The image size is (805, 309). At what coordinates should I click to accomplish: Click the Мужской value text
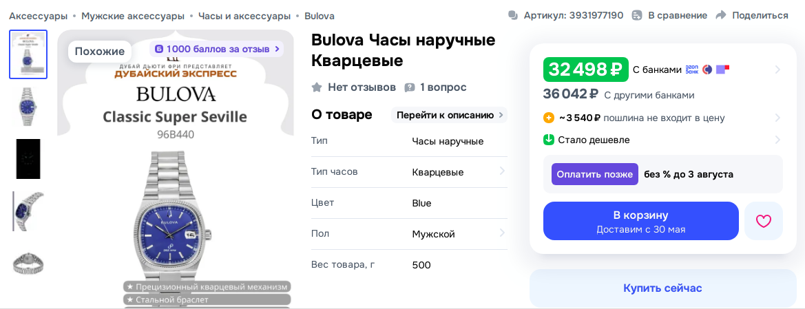point(433,234)
